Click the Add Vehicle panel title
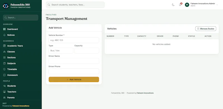Image resolution: width=223 pixels, height=109 pixels. click(55, 28)
